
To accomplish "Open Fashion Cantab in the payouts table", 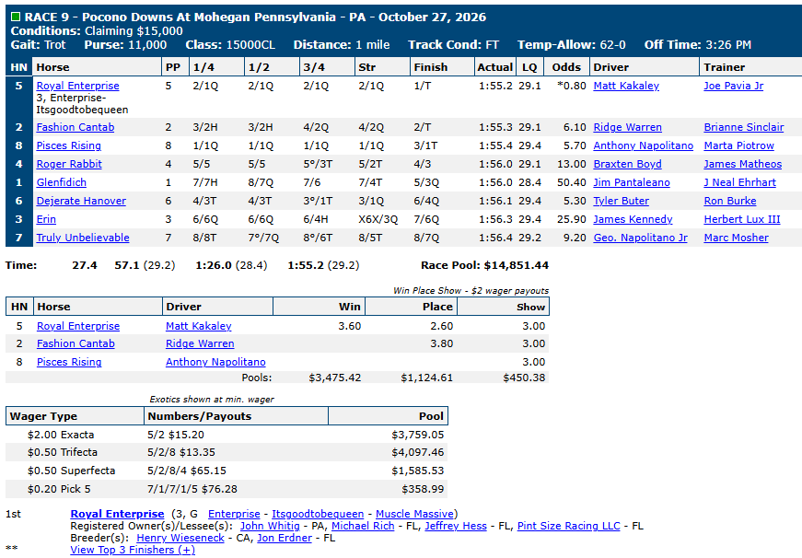I will coord(76,343).
